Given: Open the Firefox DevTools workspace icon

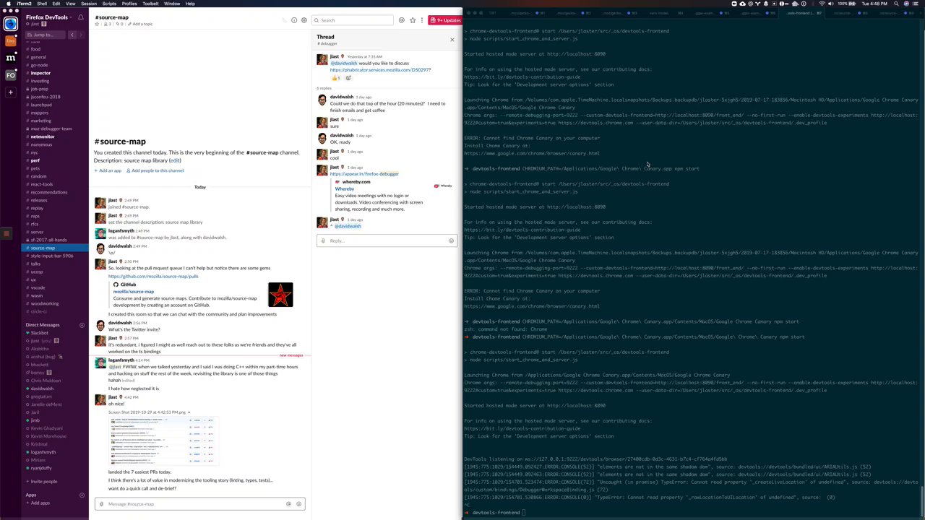Looking at the screenshot, I should click(10, 24).
